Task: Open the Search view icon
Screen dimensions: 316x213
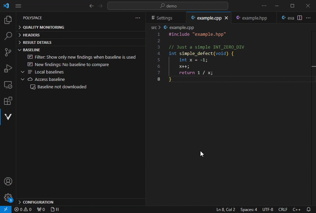Action: pyautogui.click(x=8, y=36)
